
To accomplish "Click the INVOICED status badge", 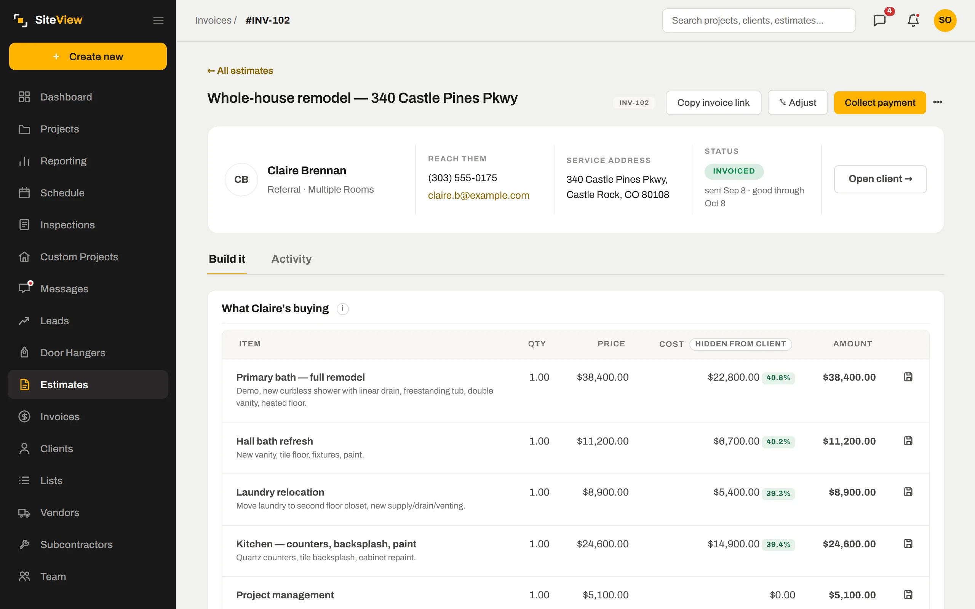I will (734, 171).
